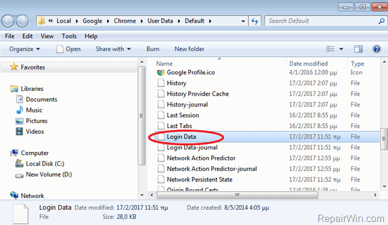
Task: Select Default in the address breadcrumb
Action: (194, 21)
